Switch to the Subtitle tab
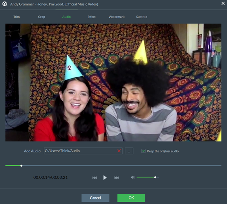Screen dimensions: 227x204 point(141,17)
